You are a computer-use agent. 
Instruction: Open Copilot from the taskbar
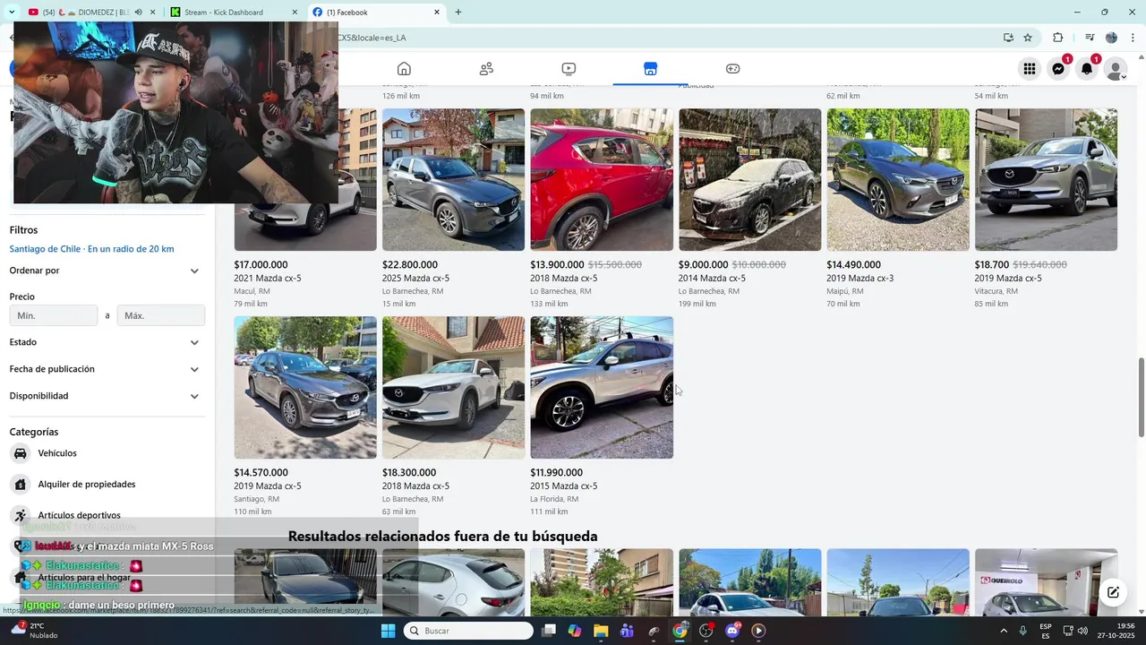point(575,631)
